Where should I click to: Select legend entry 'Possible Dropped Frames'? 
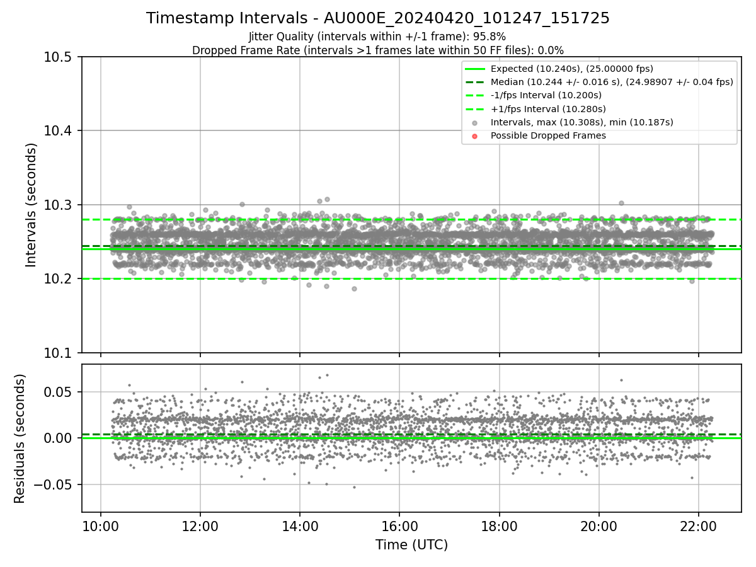tap(548, 135)
